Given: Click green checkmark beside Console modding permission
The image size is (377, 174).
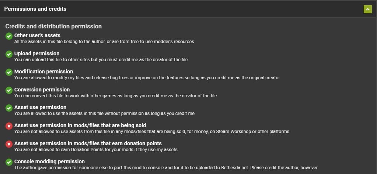Looking at the screenshot, I should 9,162.
